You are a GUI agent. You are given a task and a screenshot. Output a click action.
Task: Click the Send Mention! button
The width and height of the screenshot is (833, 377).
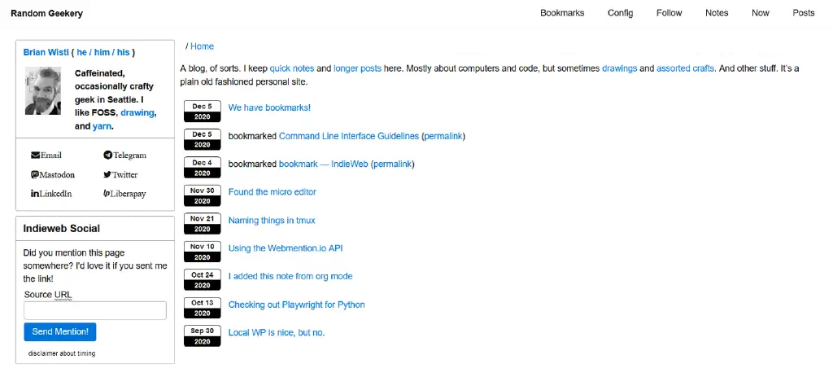(60, 331)
